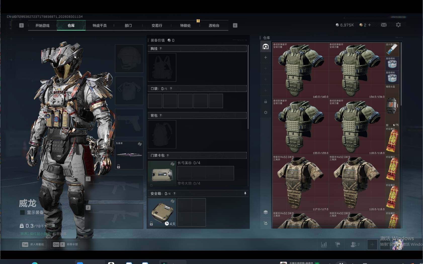Switch to the 特战干员 tab
The height and width of the screenshot is (264, 423).
pos(100,25)
